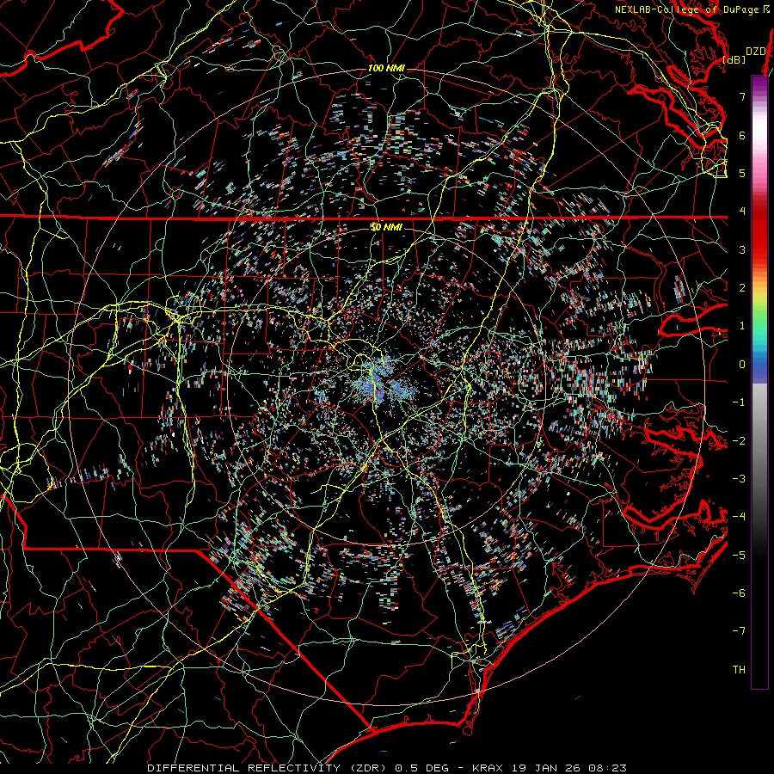Select the -2 dB scale tick label

[739, 440]
